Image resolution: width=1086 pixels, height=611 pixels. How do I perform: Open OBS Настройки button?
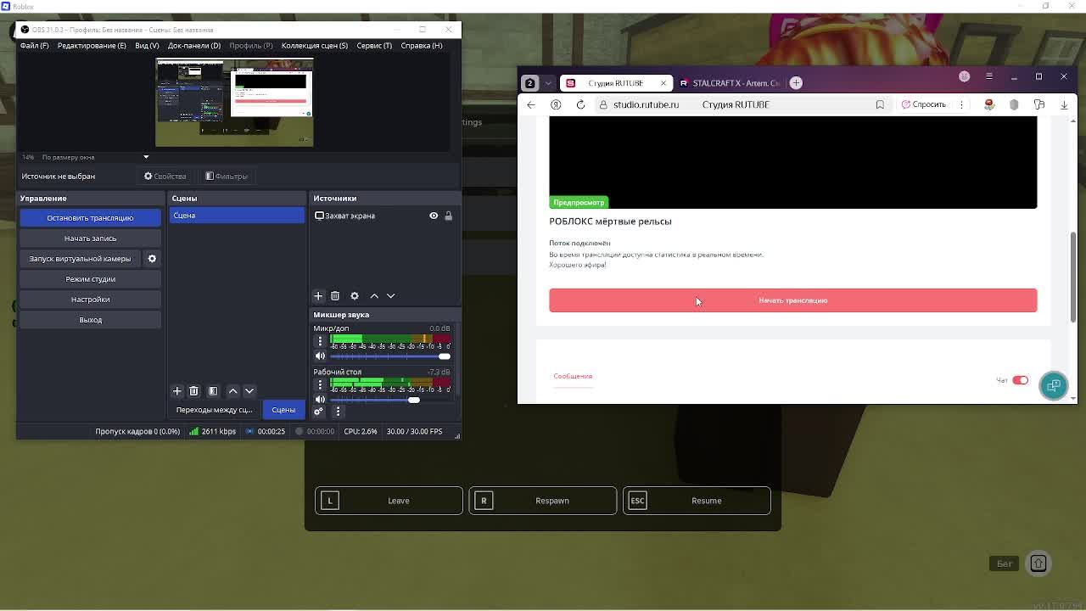(x=90, y=300)
